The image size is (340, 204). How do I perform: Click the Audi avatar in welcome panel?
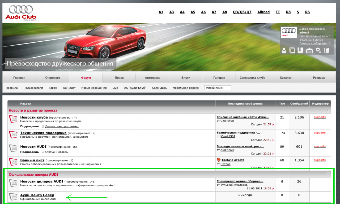(x=289, y=32)
